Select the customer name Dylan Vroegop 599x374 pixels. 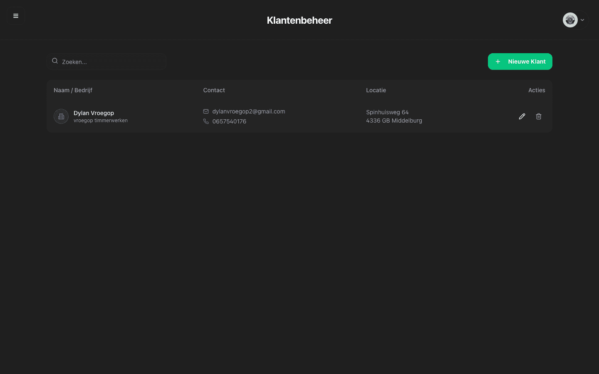pyautogui.click(x=94, y=113)
